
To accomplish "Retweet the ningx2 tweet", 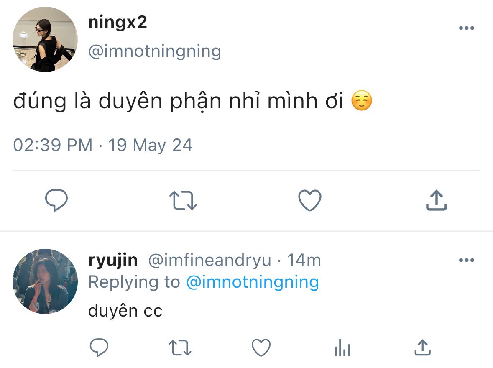I will 183,200.
